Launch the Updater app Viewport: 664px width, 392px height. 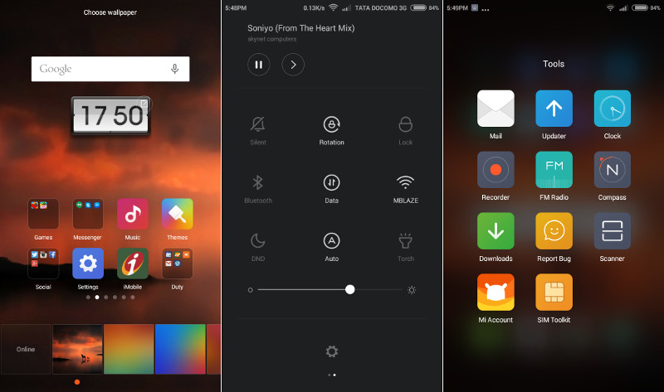pos(554,109)
